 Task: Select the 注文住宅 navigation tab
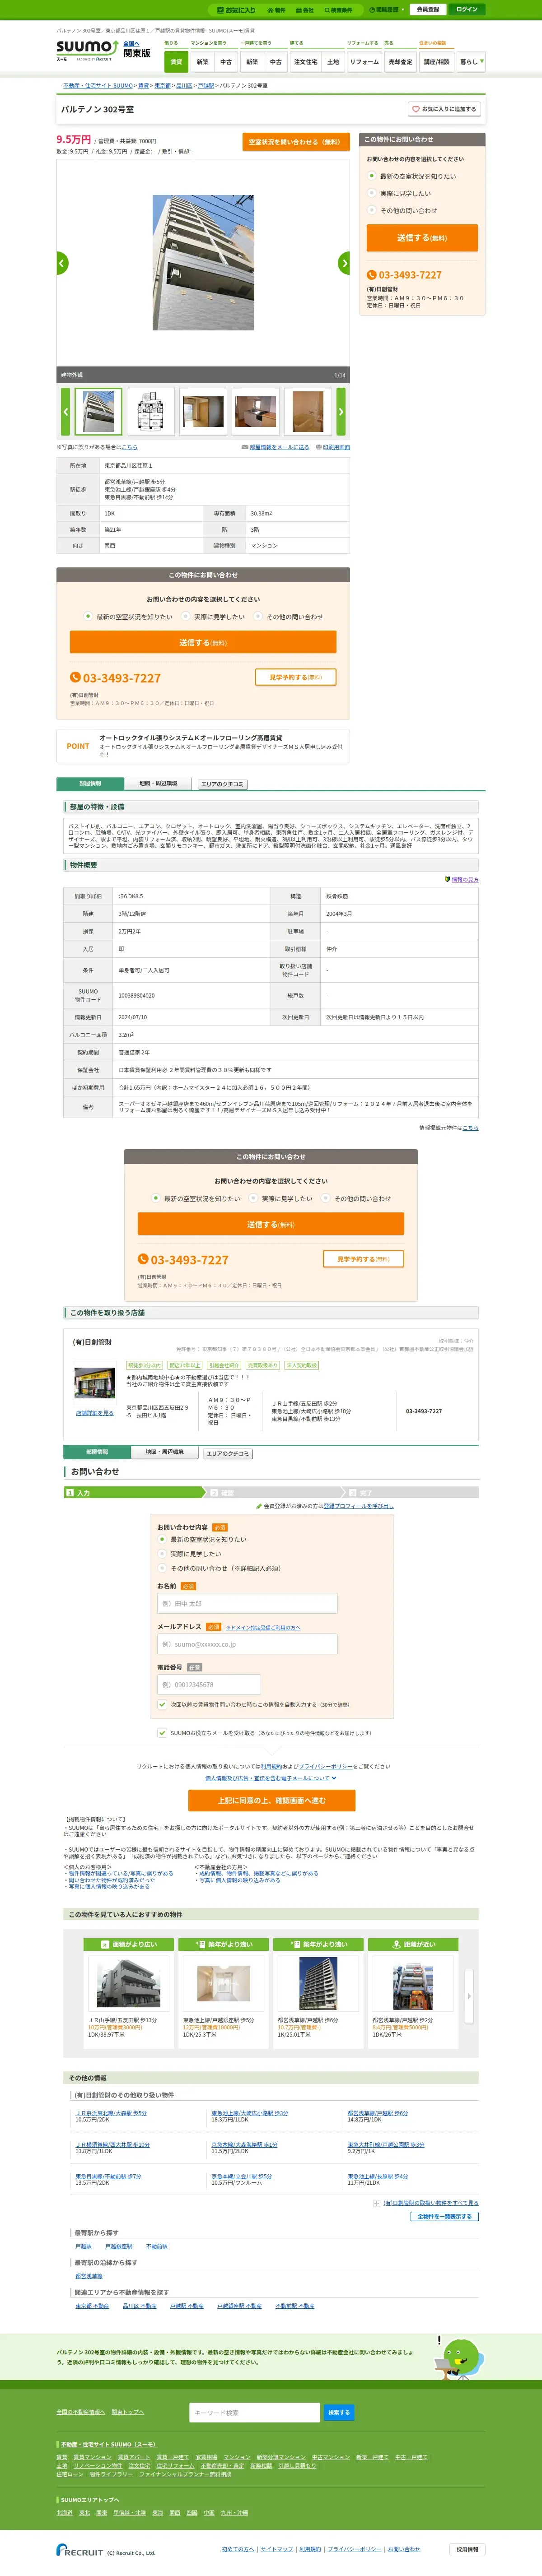click(305, 62)
